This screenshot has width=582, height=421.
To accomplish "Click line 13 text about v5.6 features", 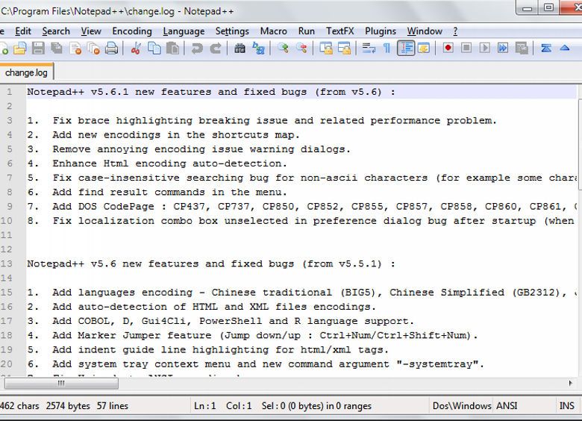I will click(x=211, y=263).
